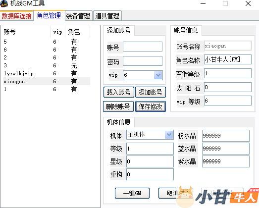The image size is (259, 208).
Task: Click the vip 等级 field
Action: [x=228, y=101]
